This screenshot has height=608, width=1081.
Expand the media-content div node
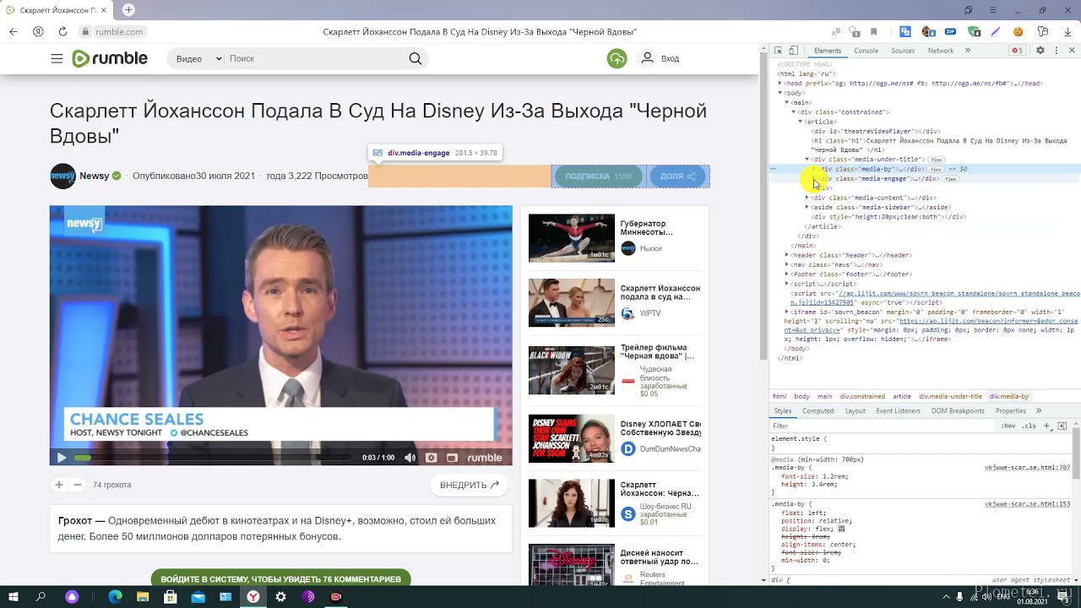[x=807, y=198]
